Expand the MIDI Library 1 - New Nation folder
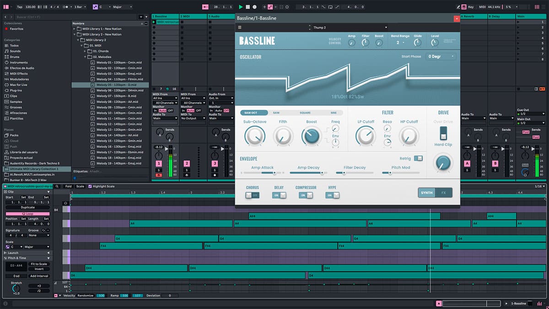The width and height of the screenshot is (549, 309). coord(75,29)
